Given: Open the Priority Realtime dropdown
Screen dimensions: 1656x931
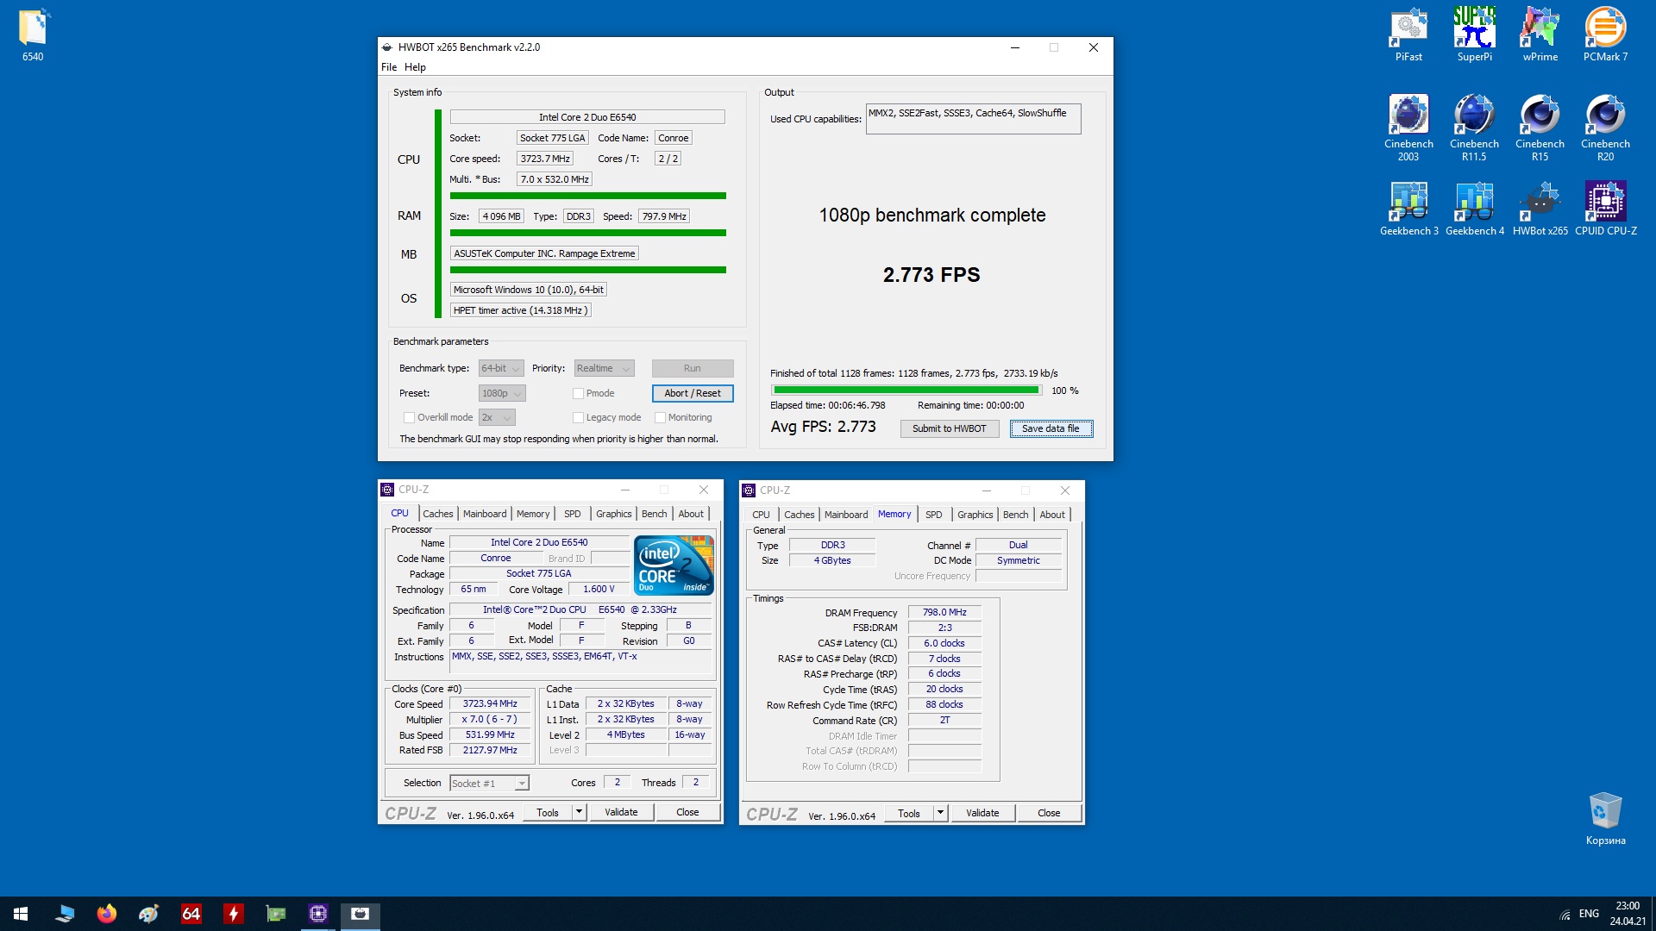Looking at the screenshot, I should pyautogui.click(x=604, y=368).
